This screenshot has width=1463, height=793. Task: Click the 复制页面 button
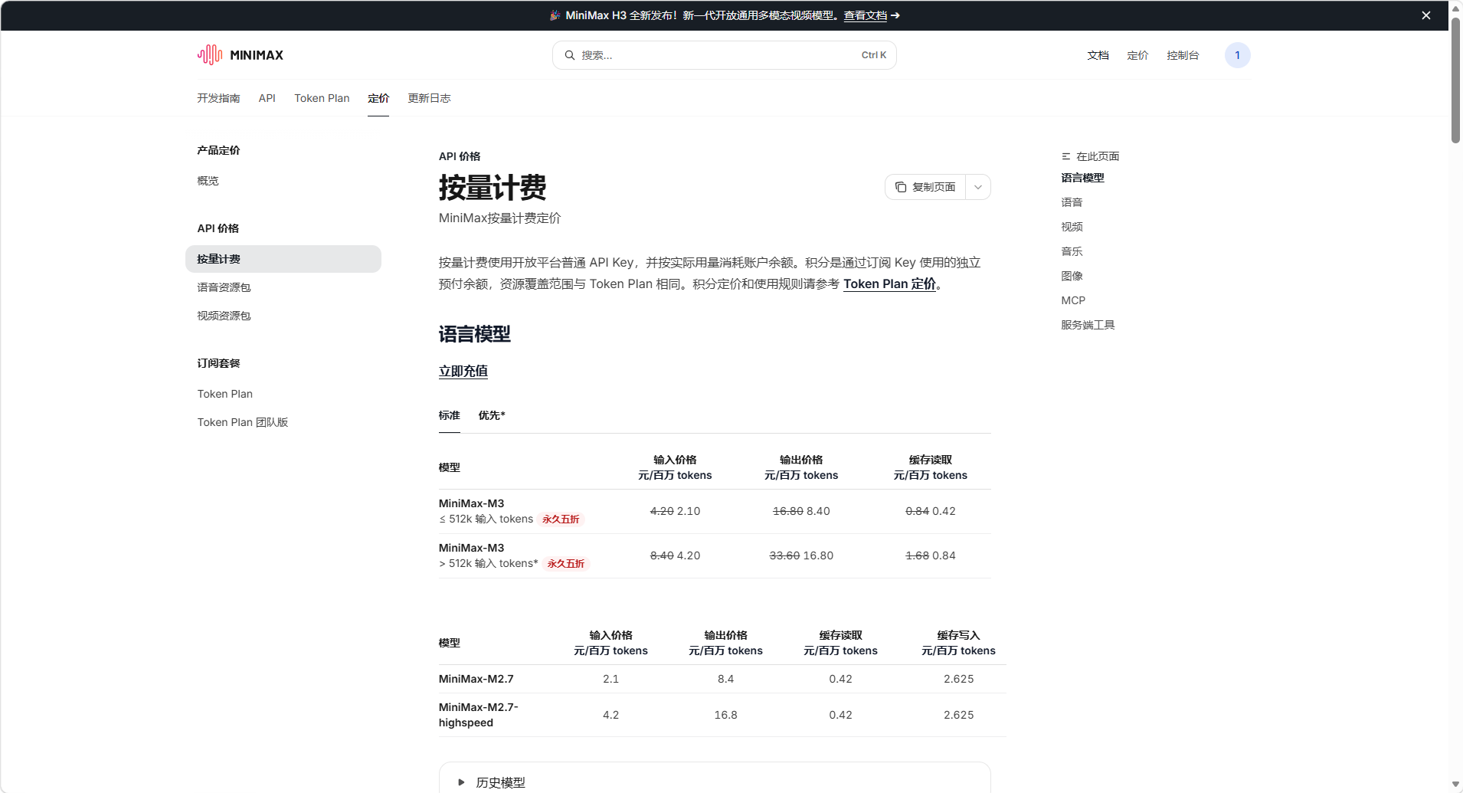925,187
